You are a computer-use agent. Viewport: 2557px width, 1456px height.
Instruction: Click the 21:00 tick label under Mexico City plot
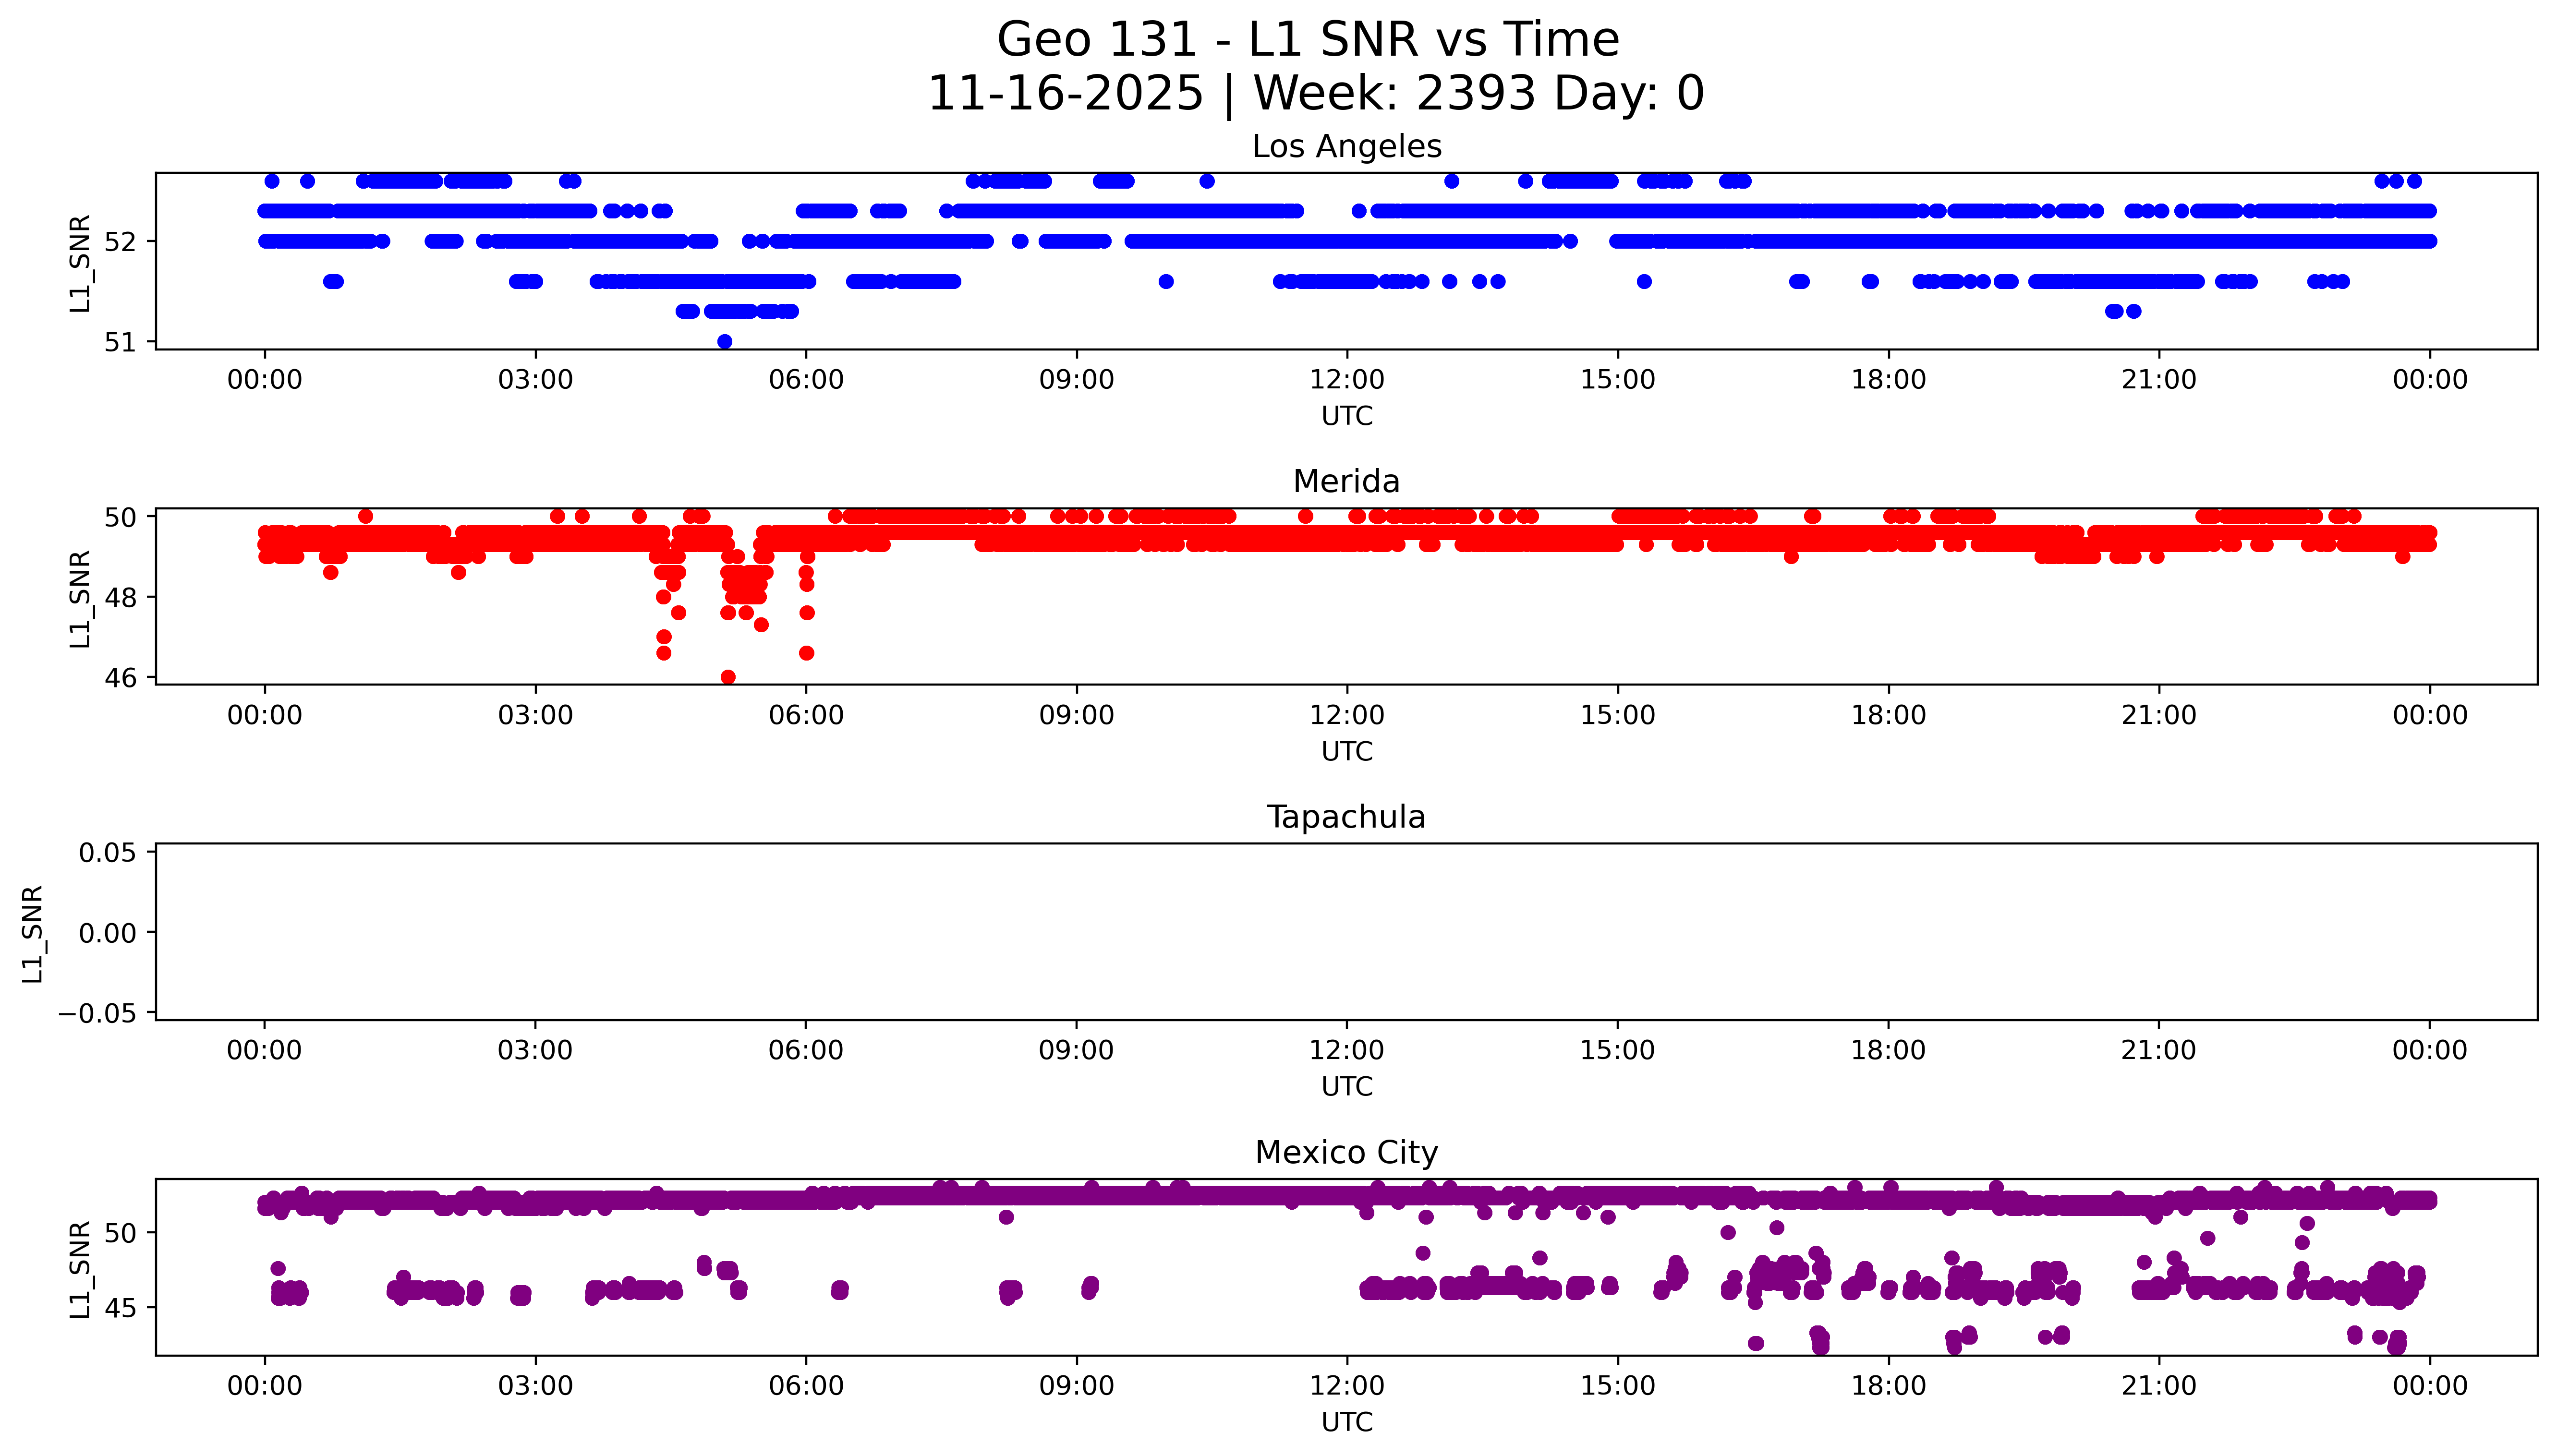(x=2159, y=1386)
